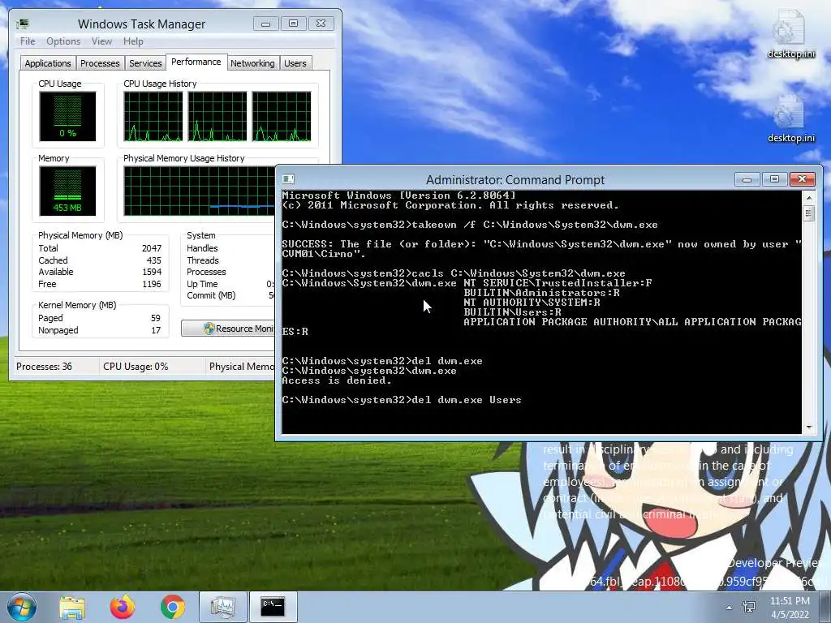Close the Task Manager window
The height and width of the screenshot is (623, 831).
coord(321,24)
